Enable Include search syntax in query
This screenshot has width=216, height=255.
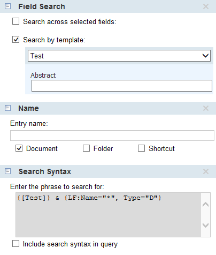[16, 244]
